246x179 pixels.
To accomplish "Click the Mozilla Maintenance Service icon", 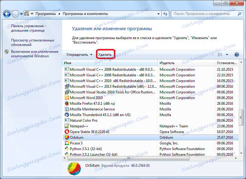I will click(x=67, y=109).
